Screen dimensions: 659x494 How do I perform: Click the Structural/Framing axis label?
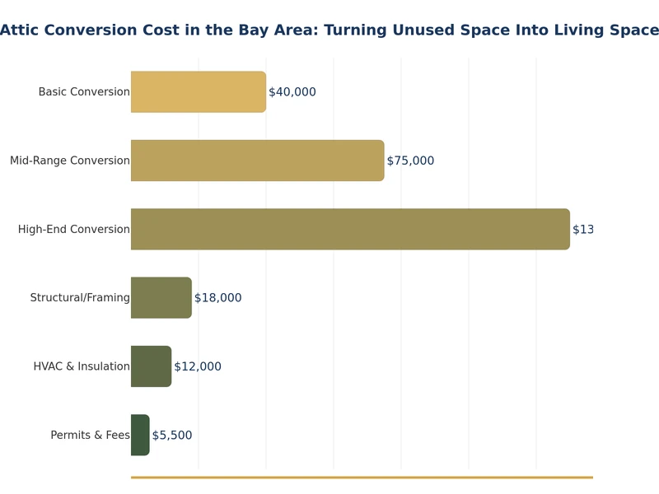click(80, 298)
